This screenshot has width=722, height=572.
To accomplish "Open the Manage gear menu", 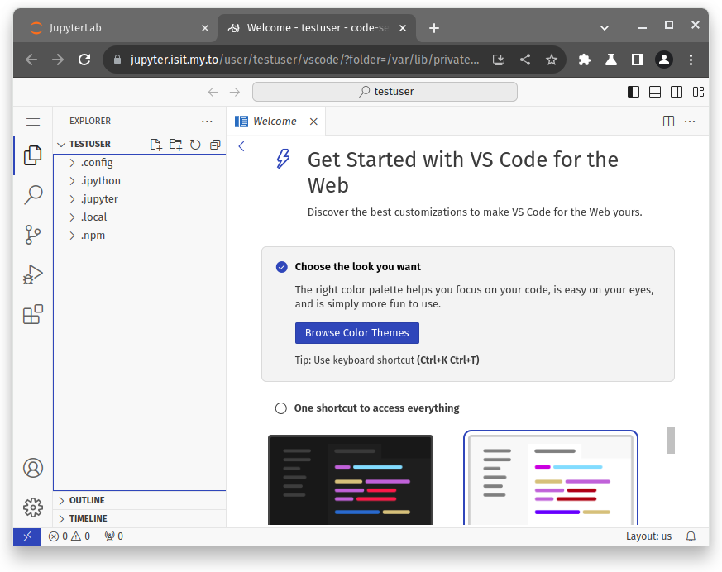I will (33, 507).
